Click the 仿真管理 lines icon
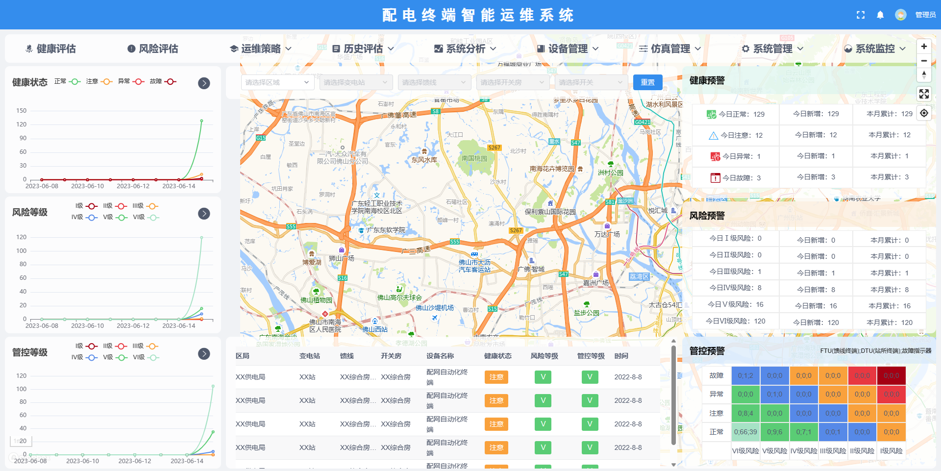The width and height of the screenshot is (941, 471). [x=644, y=49]
